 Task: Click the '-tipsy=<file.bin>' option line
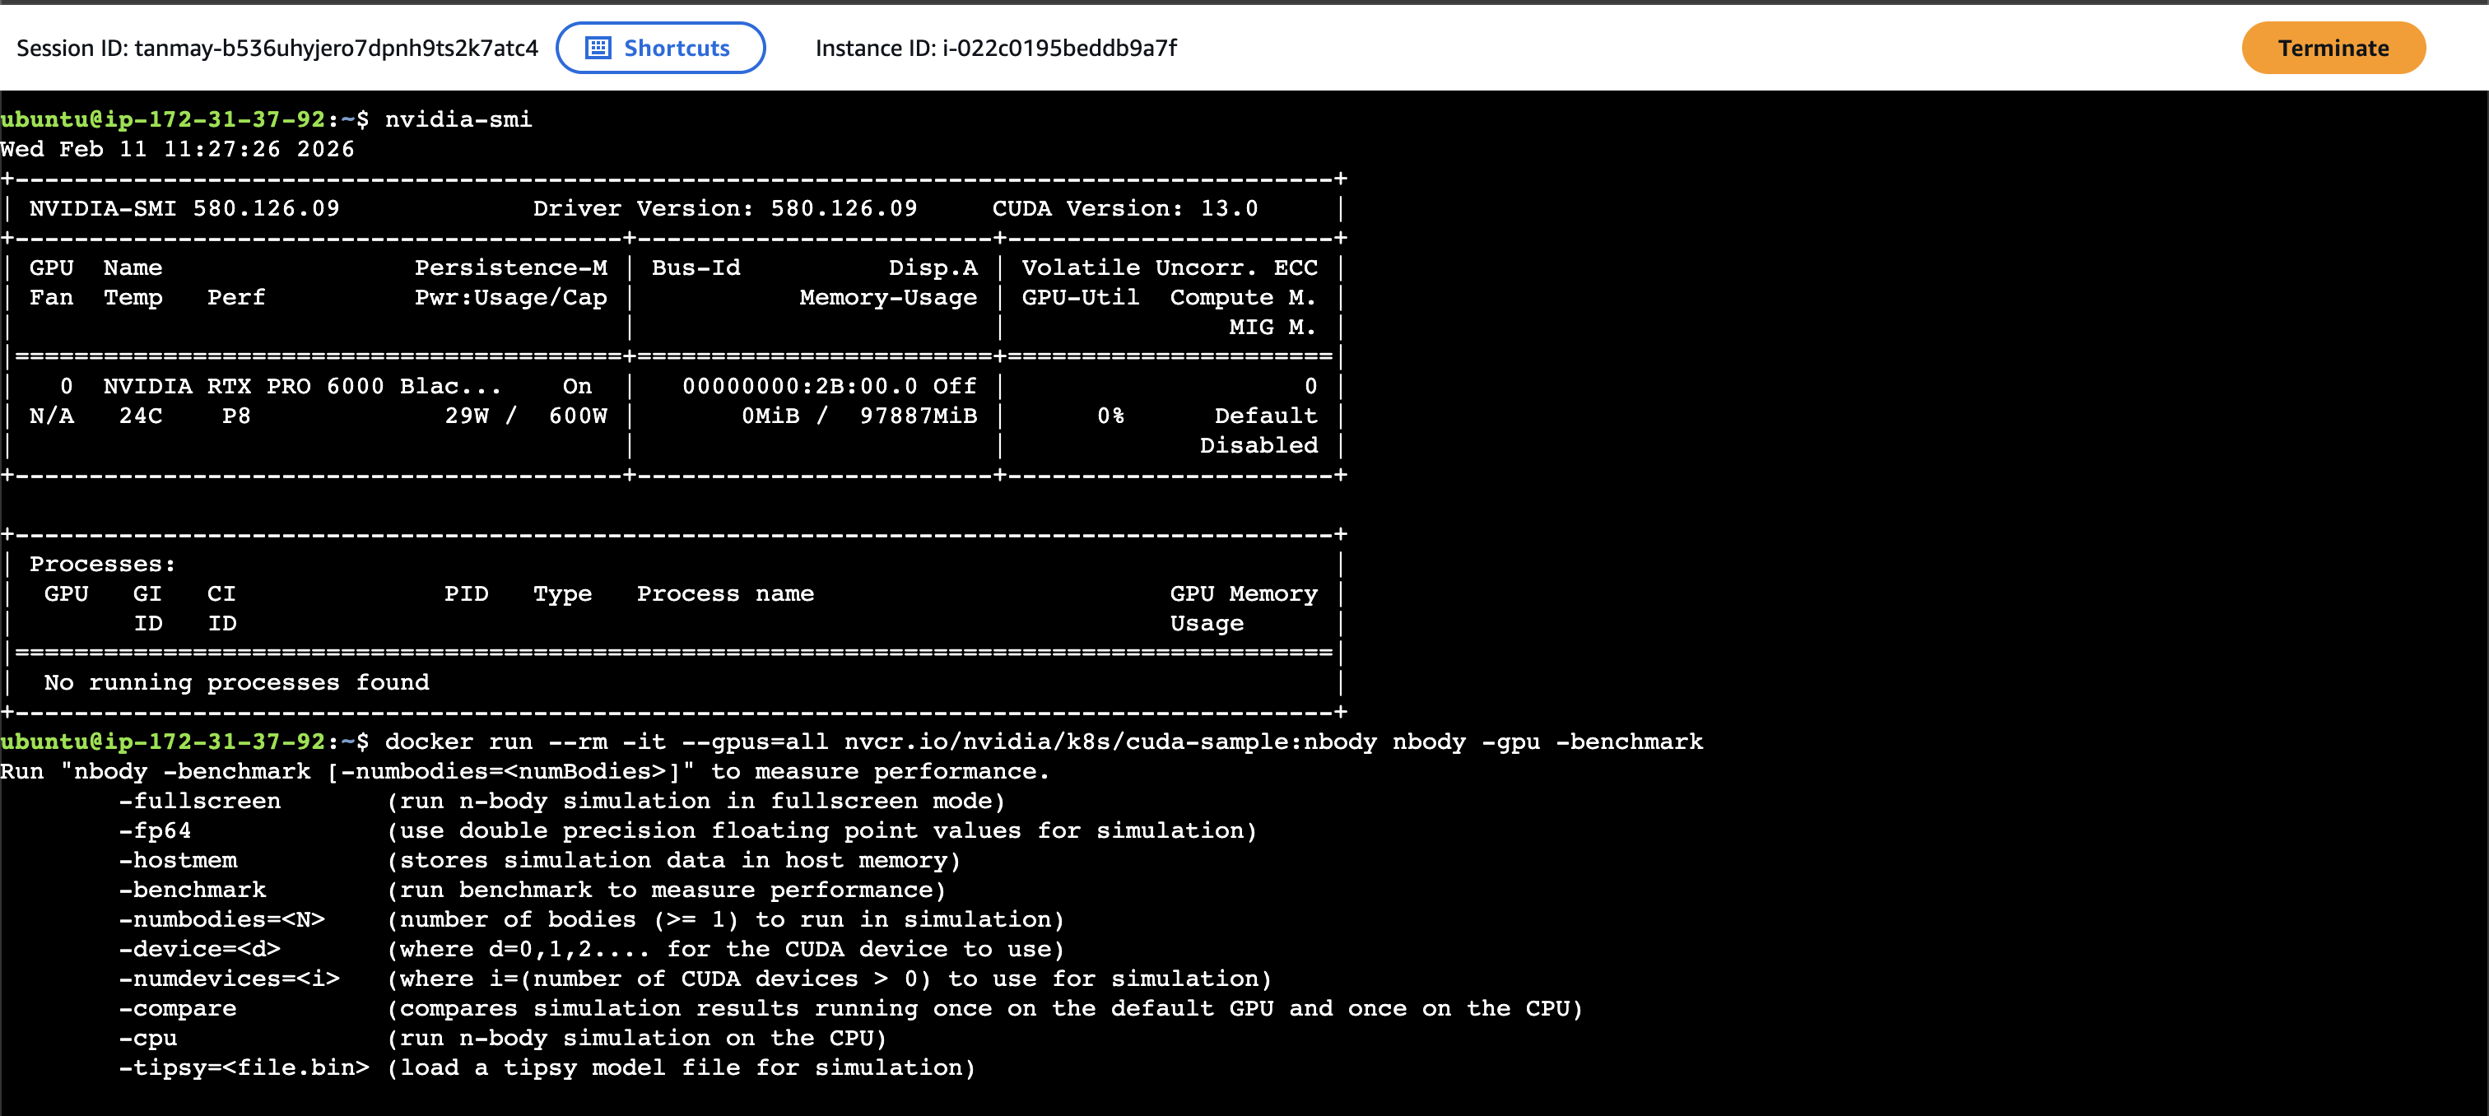547,1067
